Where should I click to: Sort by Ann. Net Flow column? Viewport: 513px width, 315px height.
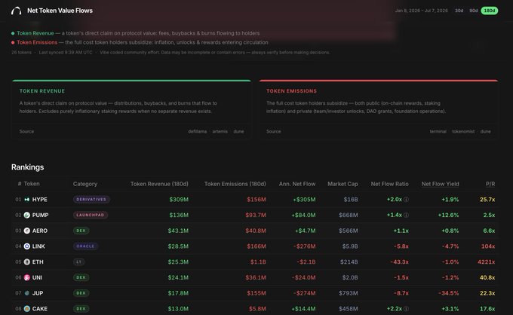tap(297, 184)
